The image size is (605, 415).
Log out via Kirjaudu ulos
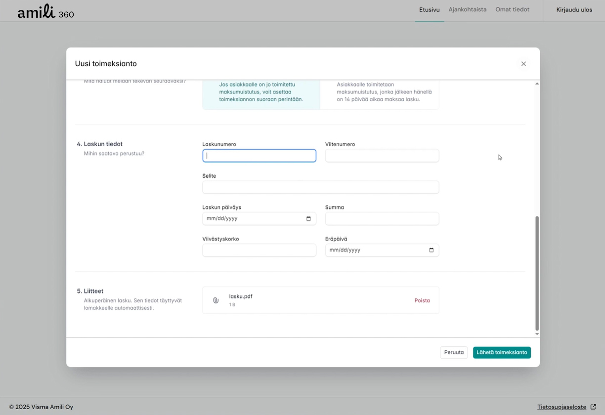coord(574,9)
